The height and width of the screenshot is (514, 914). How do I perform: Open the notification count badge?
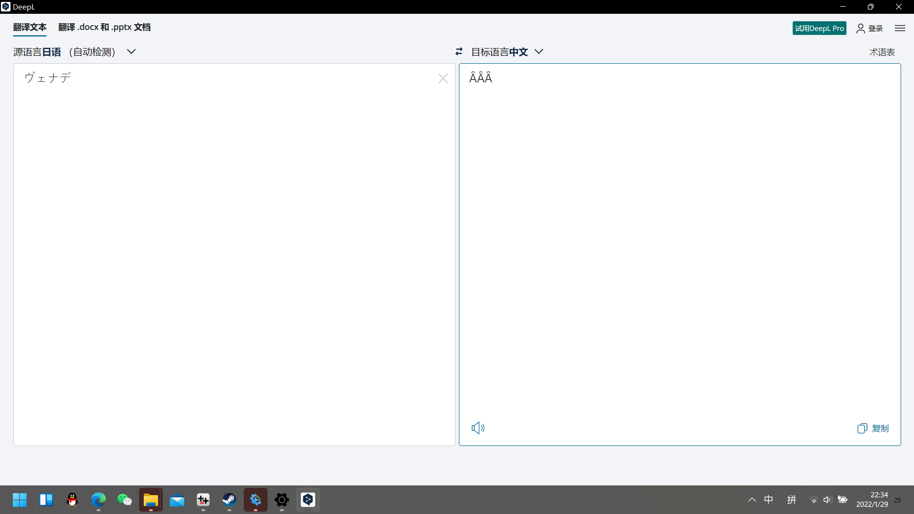(x=897, y=500)
